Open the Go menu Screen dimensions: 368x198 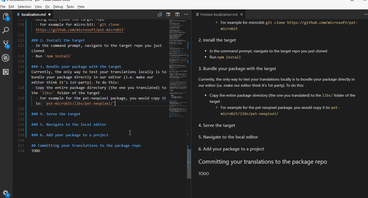coord(47,6)
